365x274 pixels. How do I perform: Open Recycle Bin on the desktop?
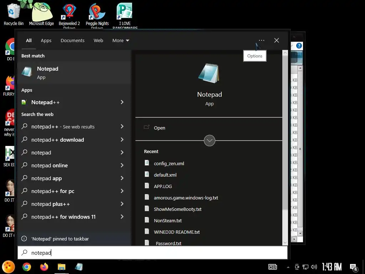pos(14,14)
